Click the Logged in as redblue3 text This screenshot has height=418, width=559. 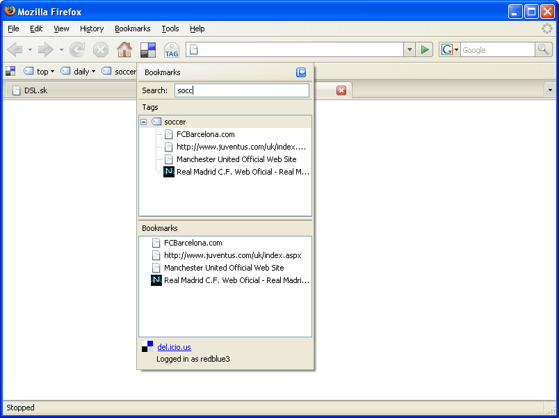coord(193,359)
